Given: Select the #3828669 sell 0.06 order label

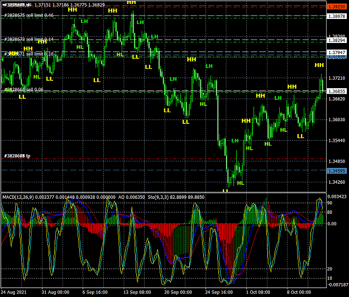Looking at the screenshot, I should point(24,89).
